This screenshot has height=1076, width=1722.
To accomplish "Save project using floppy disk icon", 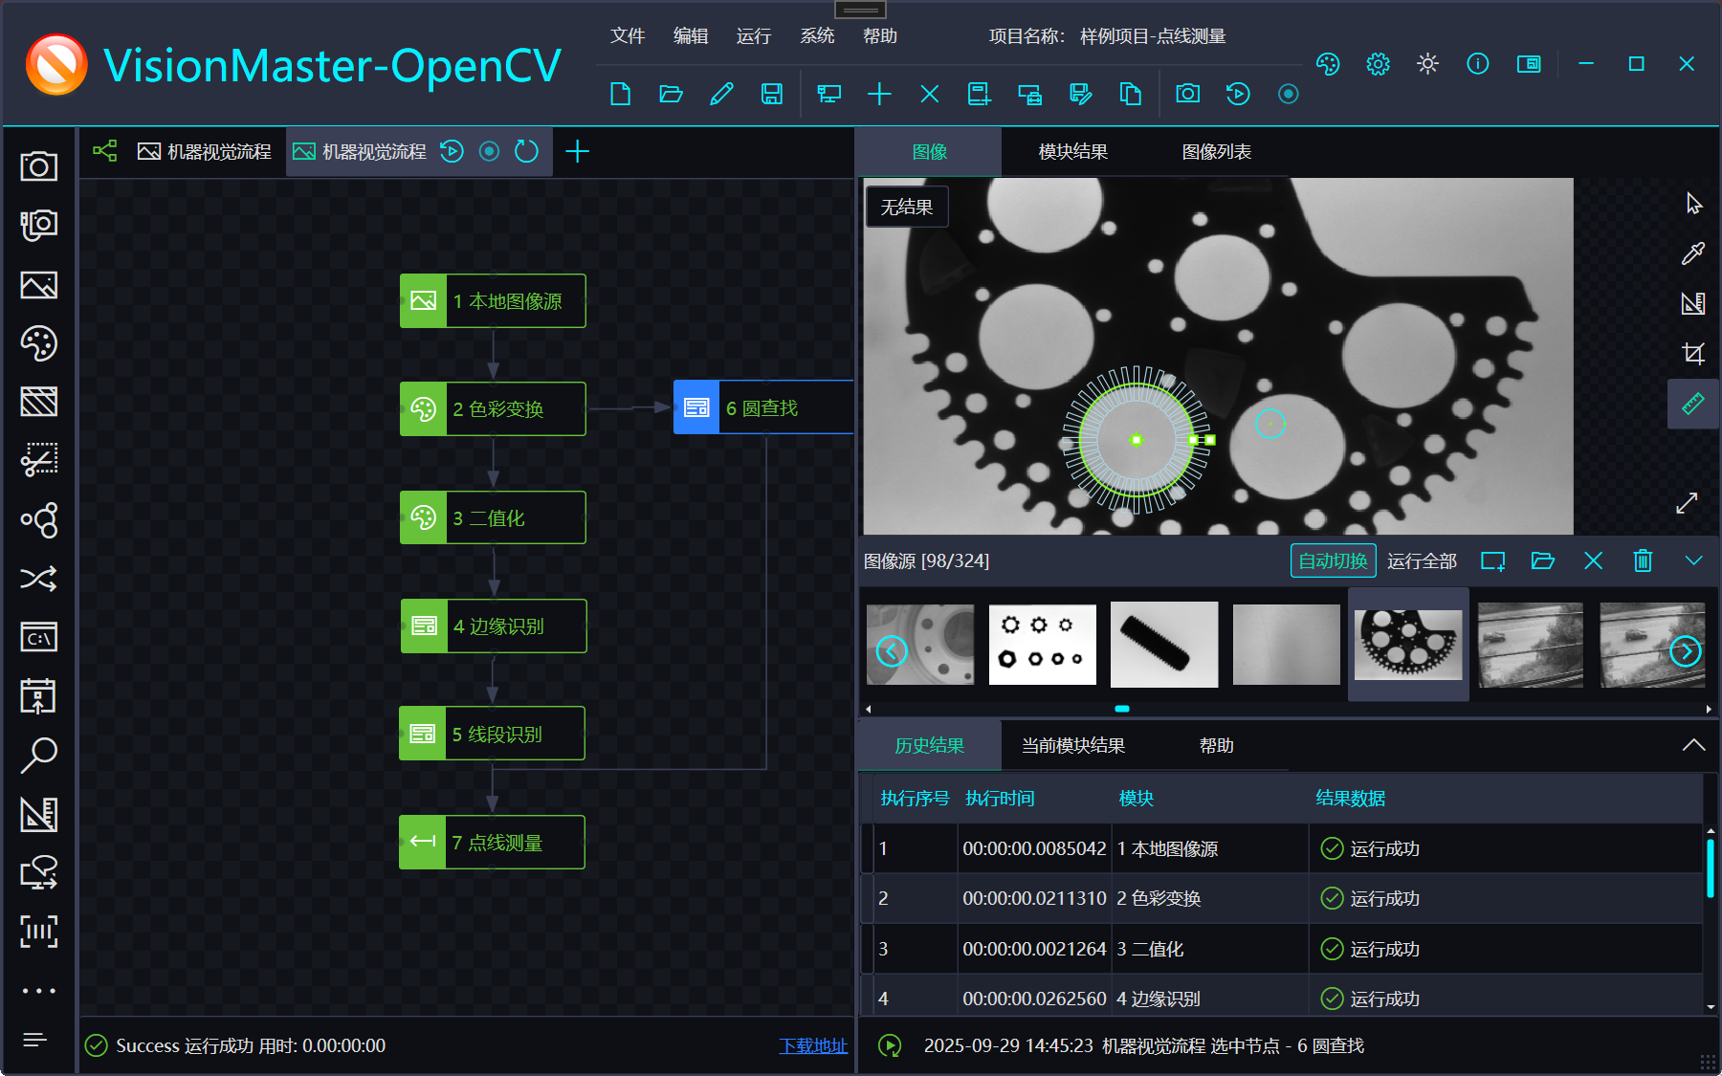I will (771, 94).
